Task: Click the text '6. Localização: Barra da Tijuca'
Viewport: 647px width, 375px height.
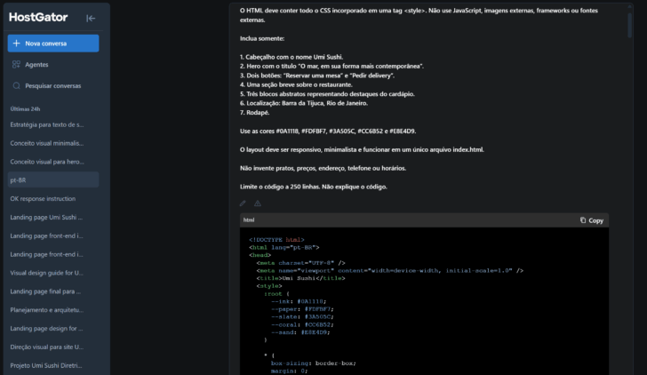Action: tap(304, 103)
